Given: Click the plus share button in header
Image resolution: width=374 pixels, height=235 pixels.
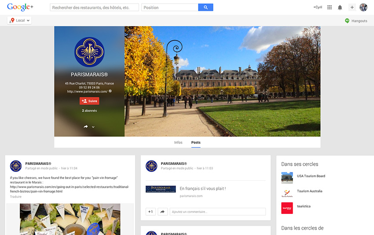Looking at the screenshot, I should (352, 7).
